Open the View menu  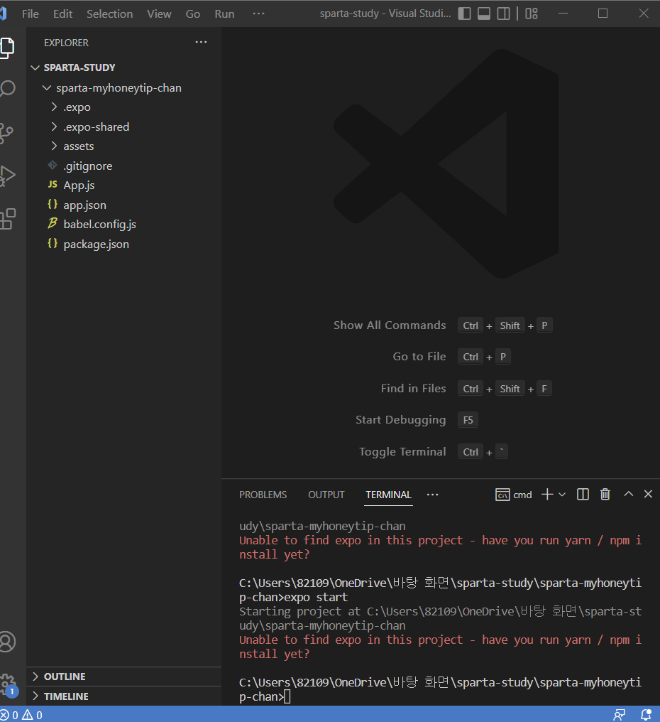[159, 14]
